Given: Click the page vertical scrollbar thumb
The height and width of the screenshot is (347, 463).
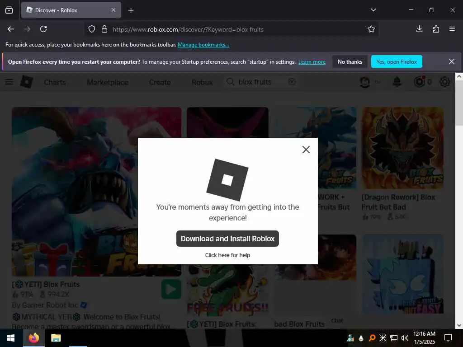Looking at the screenshot, I should tap(459, 104).
